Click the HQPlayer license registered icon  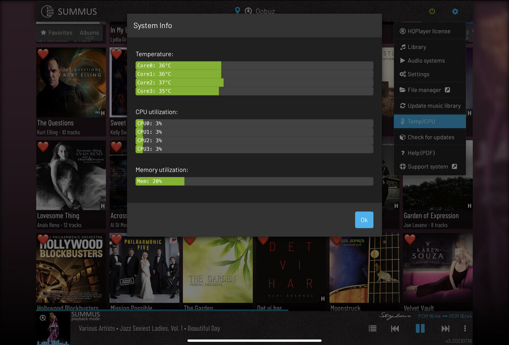point(402,31)
